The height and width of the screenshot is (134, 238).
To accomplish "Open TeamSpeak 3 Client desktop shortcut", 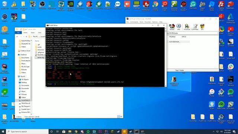I will 221,119.
